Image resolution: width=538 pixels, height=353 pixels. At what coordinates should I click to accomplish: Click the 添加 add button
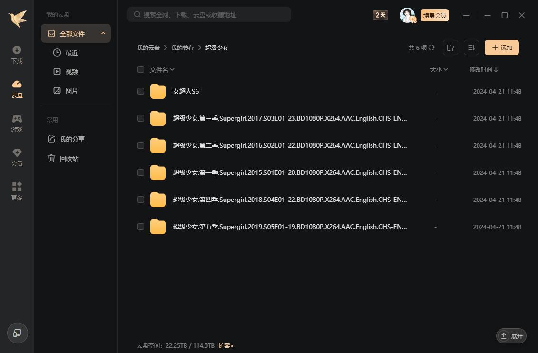pyautogui.click(x=501, y=48)
